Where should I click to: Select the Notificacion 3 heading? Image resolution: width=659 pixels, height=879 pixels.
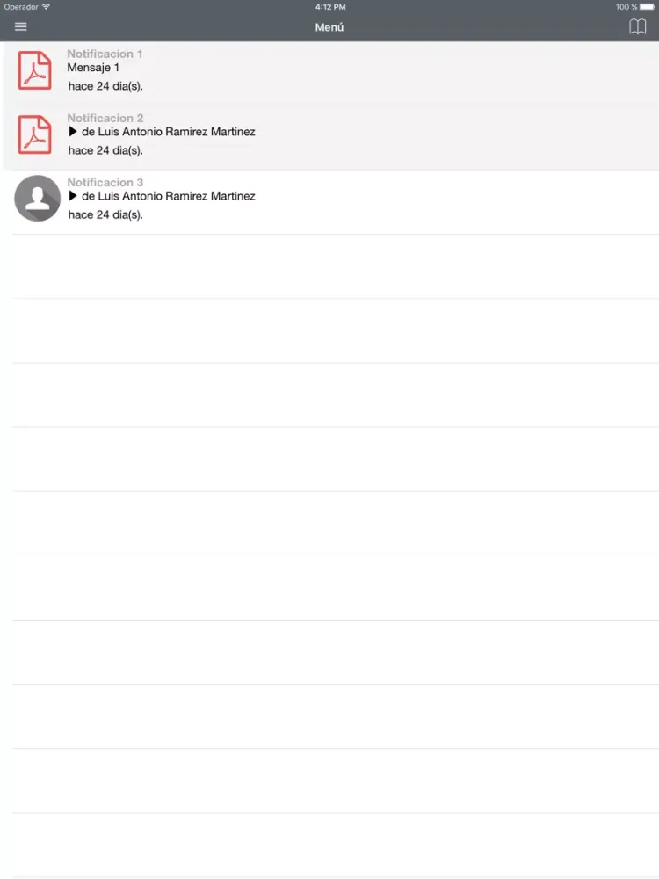pyautogui.click(x=105, y=182)
